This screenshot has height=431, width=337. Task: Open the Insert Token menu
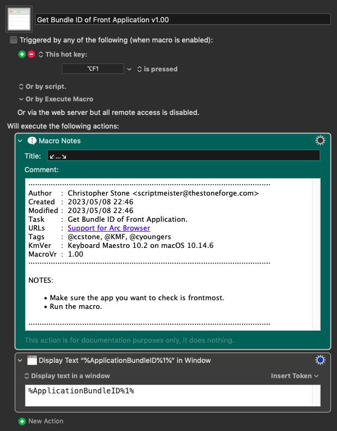coord(294,376)
